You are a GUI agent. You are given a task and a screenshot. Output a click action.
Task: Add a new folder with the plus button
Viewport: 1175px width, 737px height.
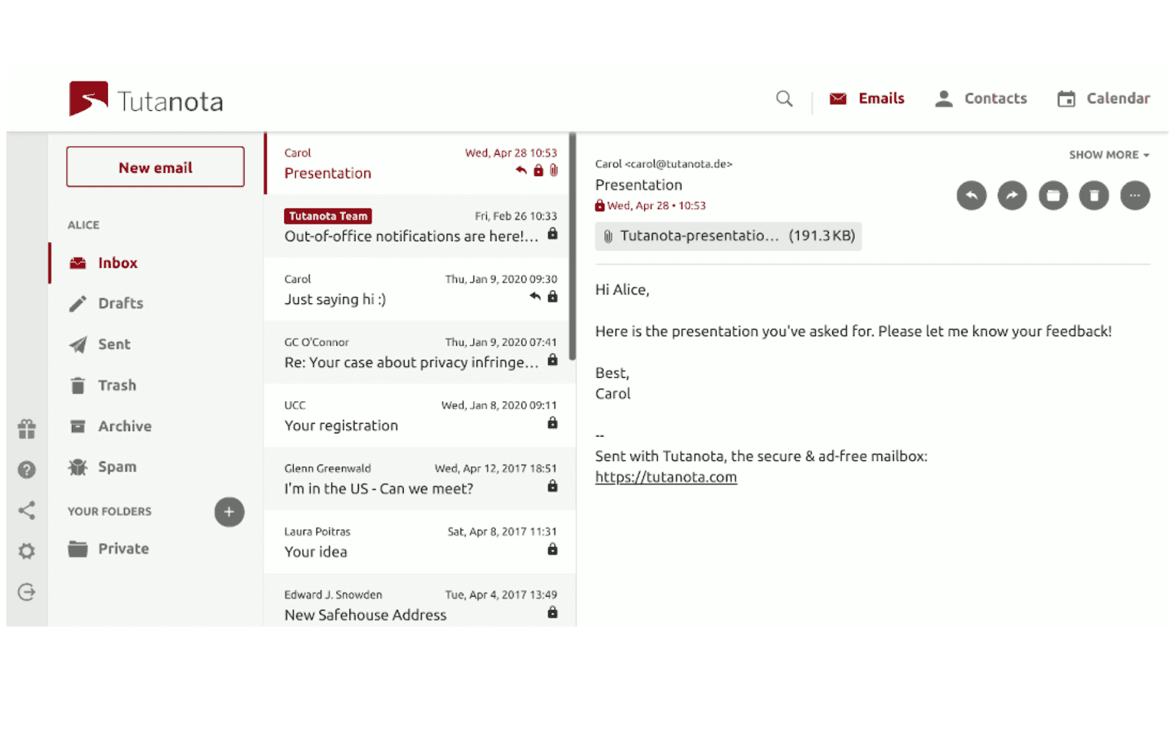click(229, 512)
